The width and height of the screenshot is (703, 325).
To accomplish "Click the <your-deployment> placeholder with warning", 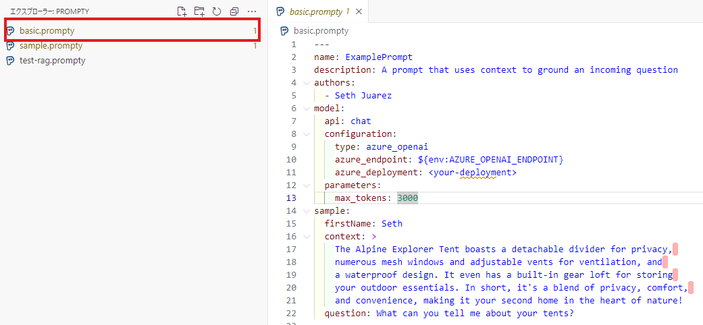I will [473, 173].
